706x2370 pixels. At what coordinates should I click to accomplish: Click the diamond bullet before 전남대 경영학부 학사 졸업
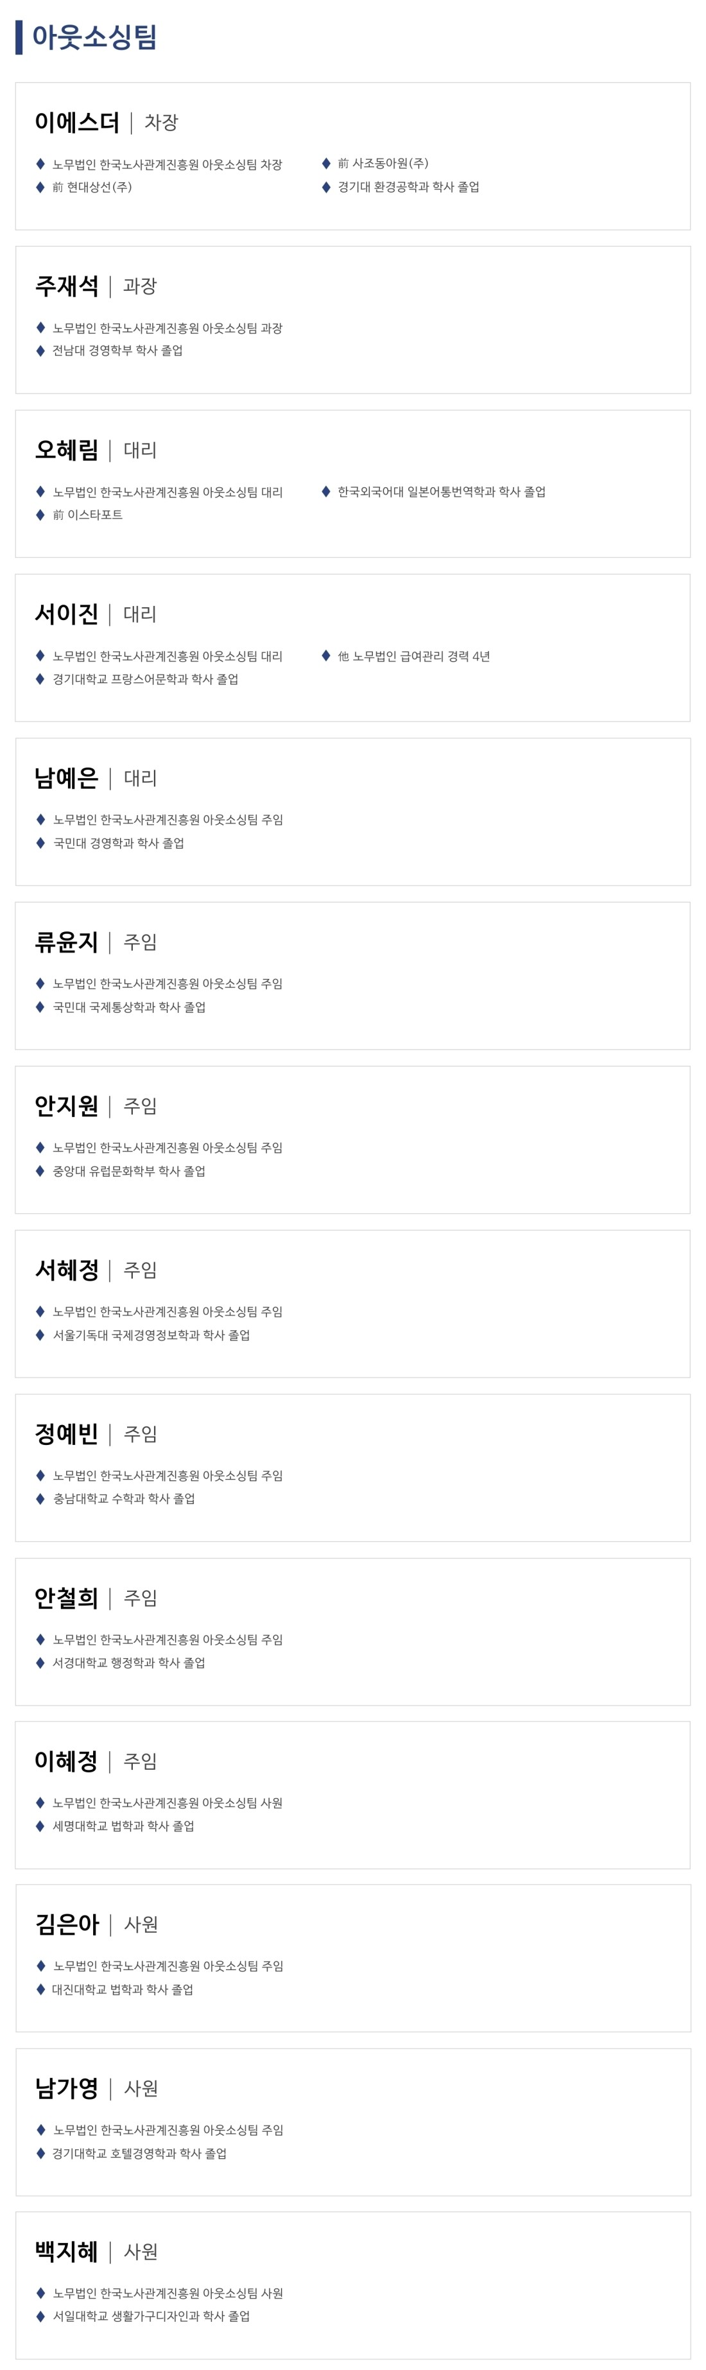(40, 350)
